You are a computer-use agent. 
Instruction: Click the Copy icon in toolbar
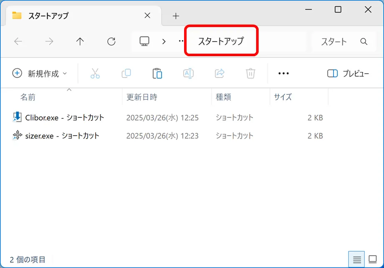coord(126,74)
